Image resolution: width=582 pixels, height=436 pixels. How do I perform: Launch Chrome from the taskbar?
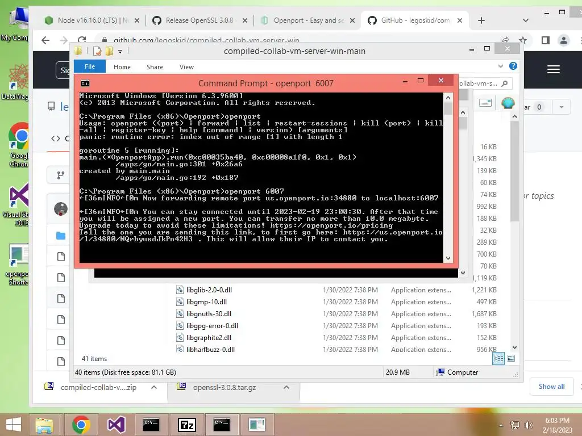pyautogui.click(x=81, y=425)
